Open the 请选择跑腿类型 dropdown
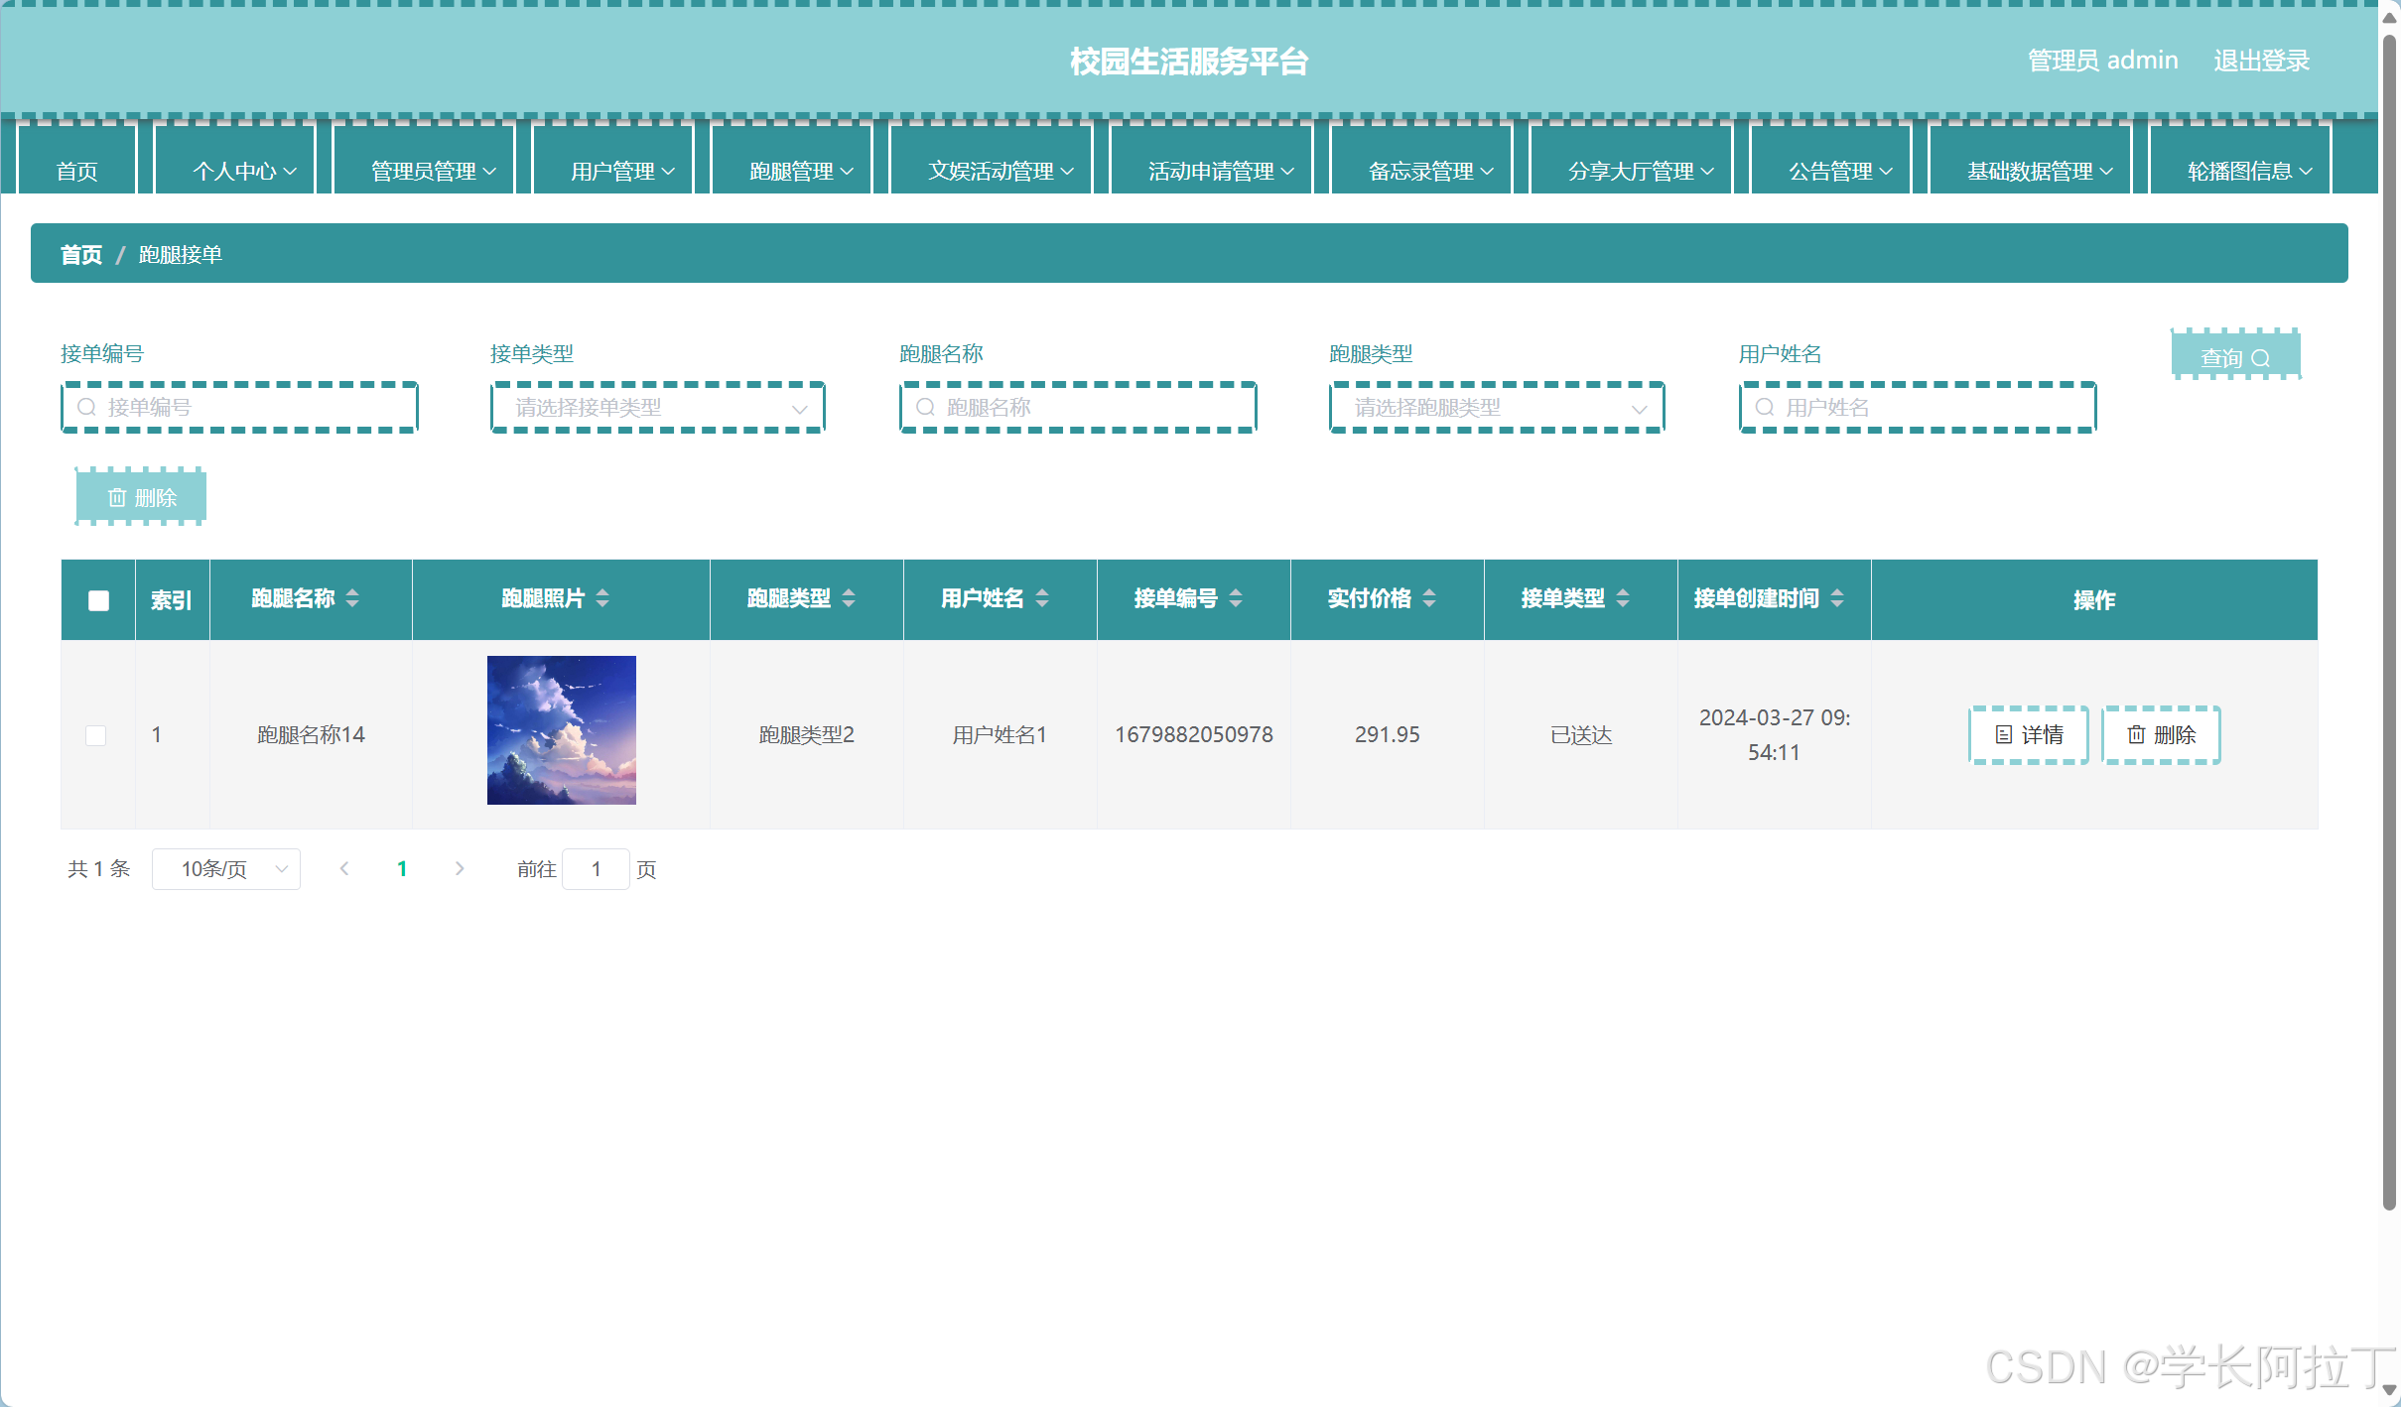 [x=1496, y=408]
